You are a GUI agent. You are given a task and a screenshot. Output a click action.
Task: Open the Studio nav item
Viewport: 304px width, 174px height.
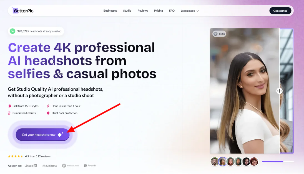[x=127, y=11]
